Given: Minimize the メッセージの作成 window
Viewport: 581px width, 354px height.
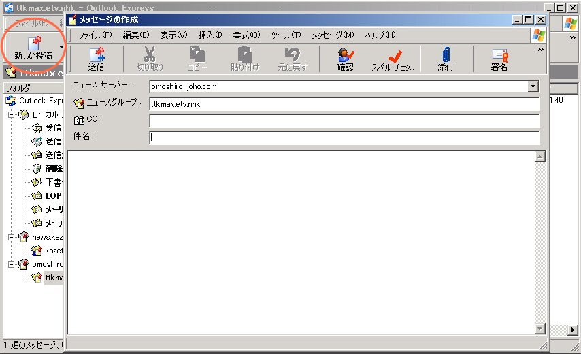Looking at the screenshot, I should 518,19.
